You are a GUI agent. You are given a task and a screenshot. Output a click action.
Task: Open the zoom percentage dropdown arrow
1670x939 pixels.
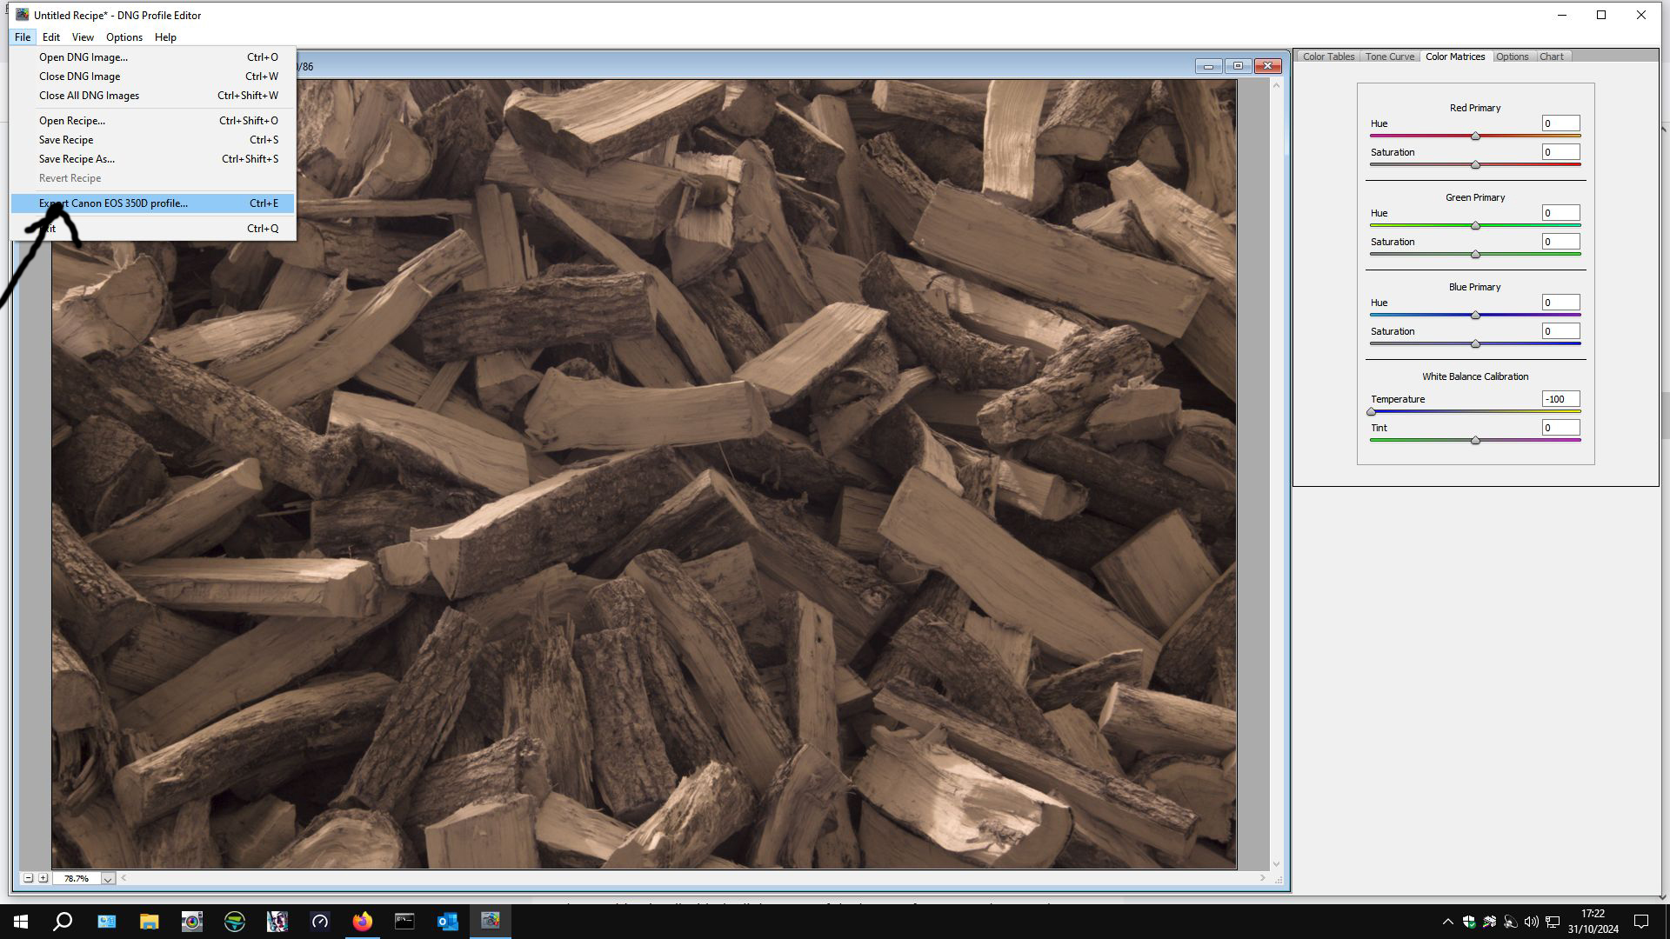tap(108, 879)
